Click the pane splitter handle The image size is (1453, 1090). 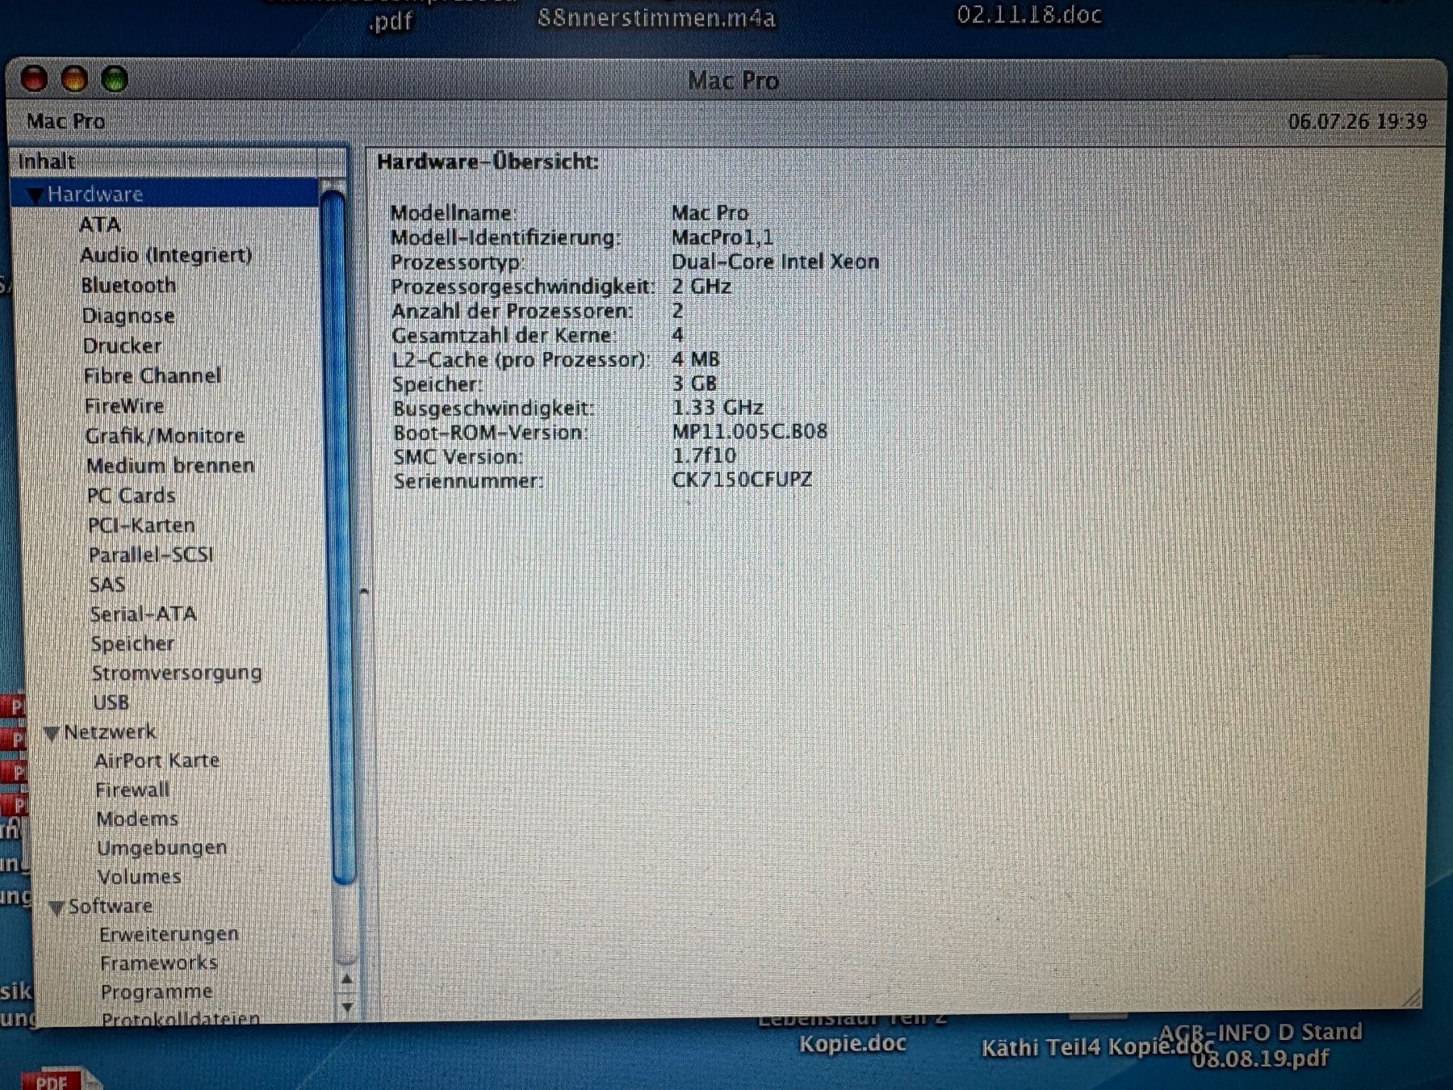(364, 591)
